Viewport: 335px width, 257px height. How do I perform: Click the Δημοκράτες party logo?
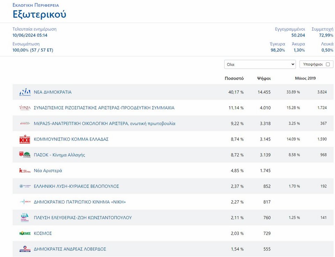coord(25,249)
